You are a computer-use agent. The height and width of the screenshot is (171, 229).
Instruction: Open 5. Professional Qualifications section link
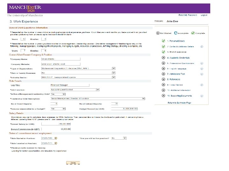tap(181, 63)
